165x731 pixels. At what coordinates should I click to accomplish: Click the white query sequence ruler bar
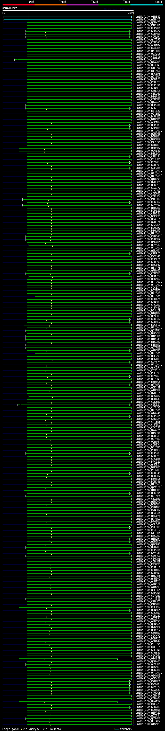[68, 11]
